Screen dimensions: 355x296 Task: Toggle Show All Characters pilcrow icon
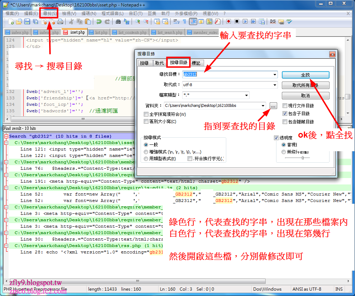184,22
